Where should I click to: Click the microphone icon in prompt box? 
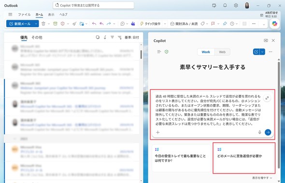pyautogui.click(x=259, y=132)
